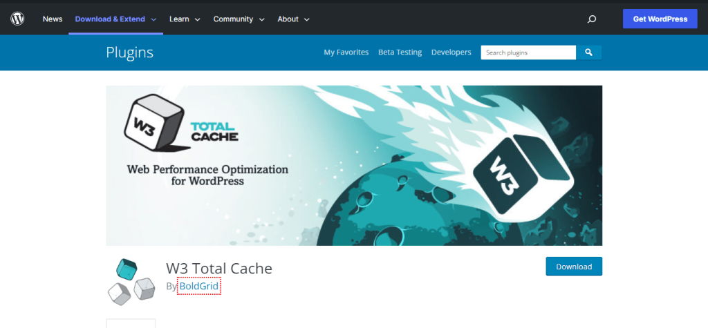Open the Developers link
The image size is (708, 328).
(x=451, y=52)
